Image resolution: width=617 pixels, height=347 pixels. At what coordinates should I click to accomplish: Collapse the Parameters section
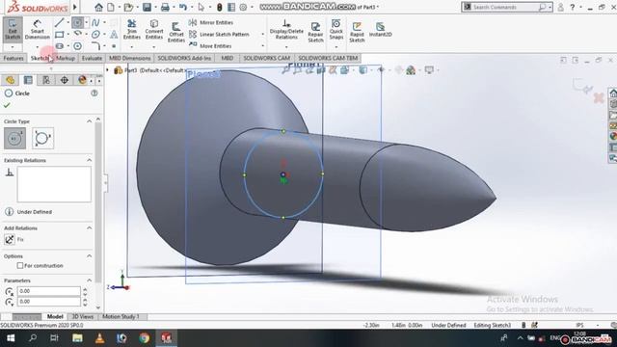coord(89,280)
